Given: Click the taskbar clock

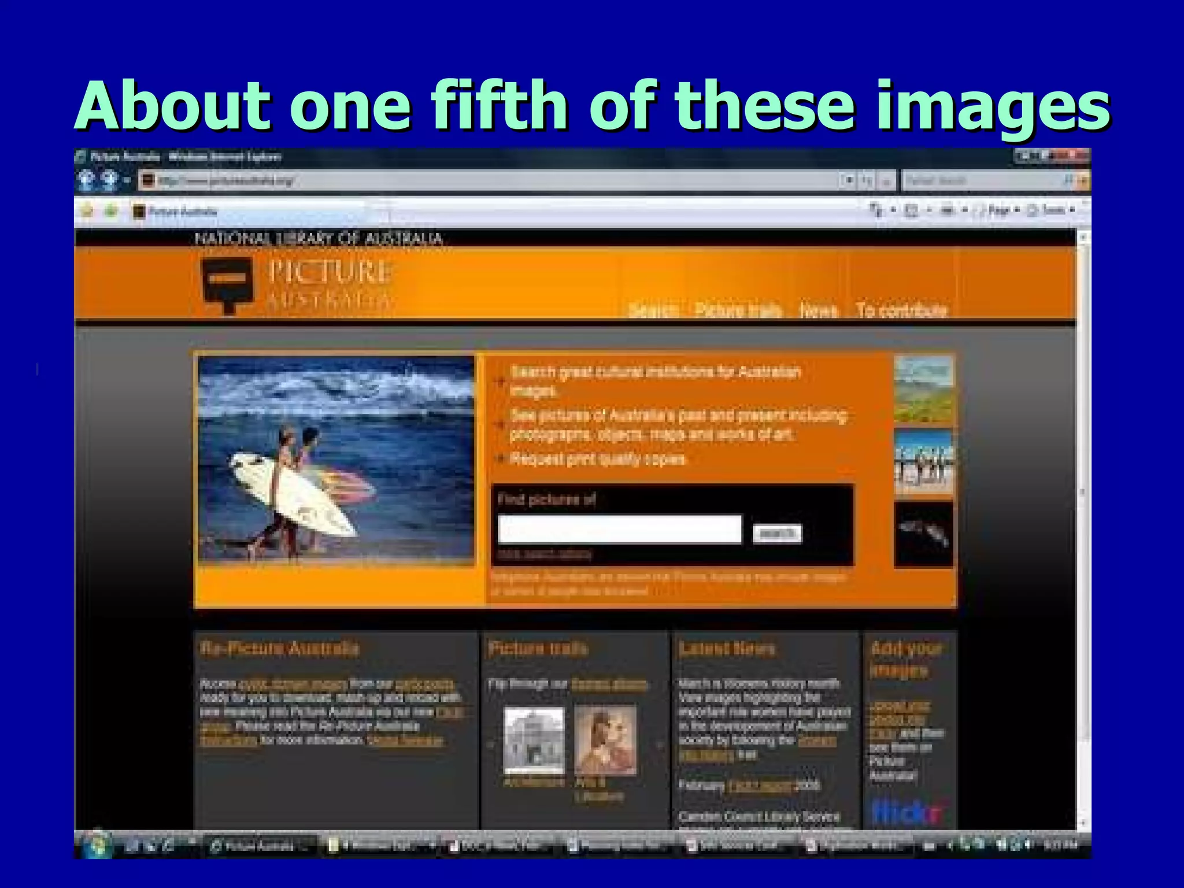Looking at the screenshot, I should coord(1060,846).
